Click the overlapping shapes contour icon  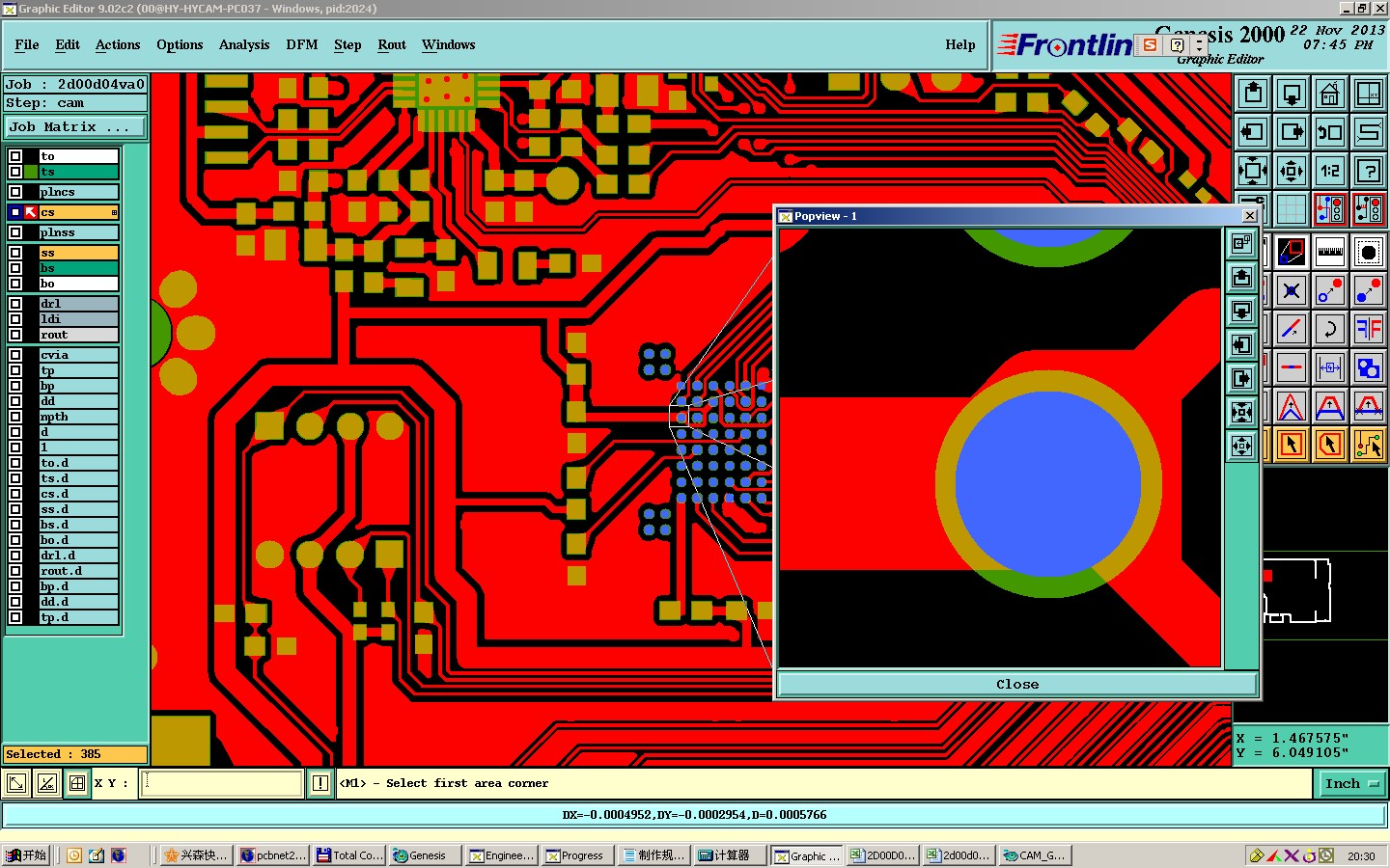(x=1369, y=367)
